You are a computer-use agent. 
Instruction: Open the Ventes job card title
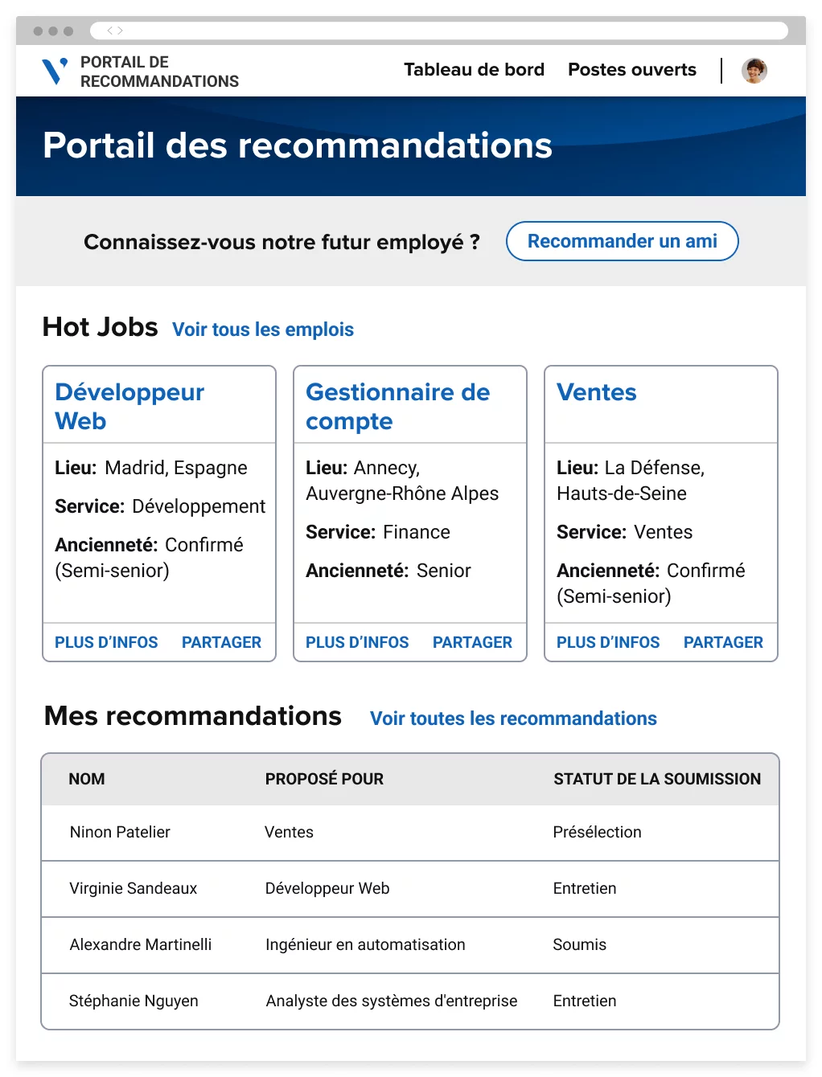point(596,392)
